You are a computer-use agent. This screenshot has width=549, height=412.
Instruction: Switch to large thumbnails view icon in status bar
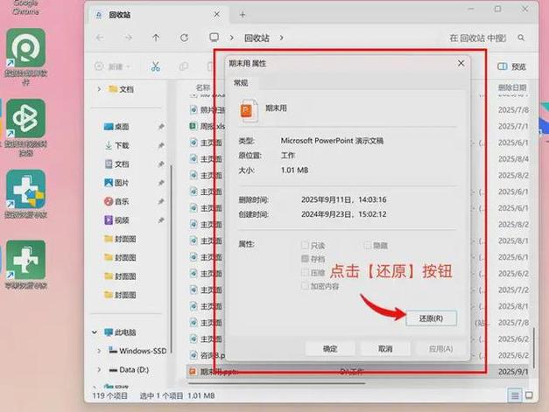[x=529, y=395]
